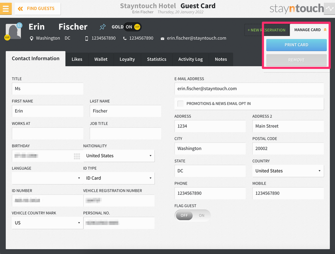Open the birthday calendar picker icon
Image resolution: width=335 pixels, height=254 pixels.
[x=77, y=156]
